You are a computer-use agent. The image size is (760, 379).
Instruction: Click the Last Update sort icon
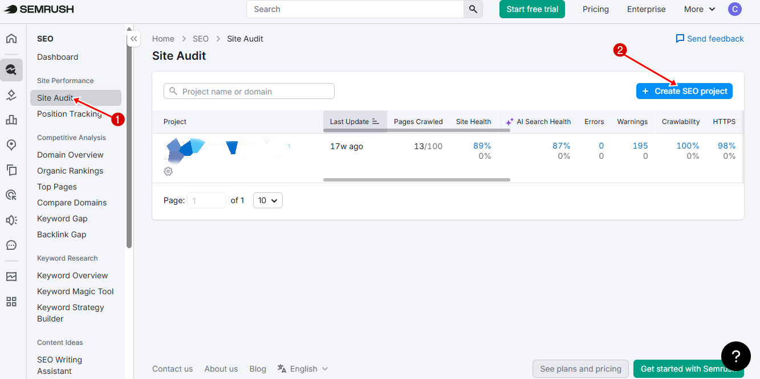point(376,122)
